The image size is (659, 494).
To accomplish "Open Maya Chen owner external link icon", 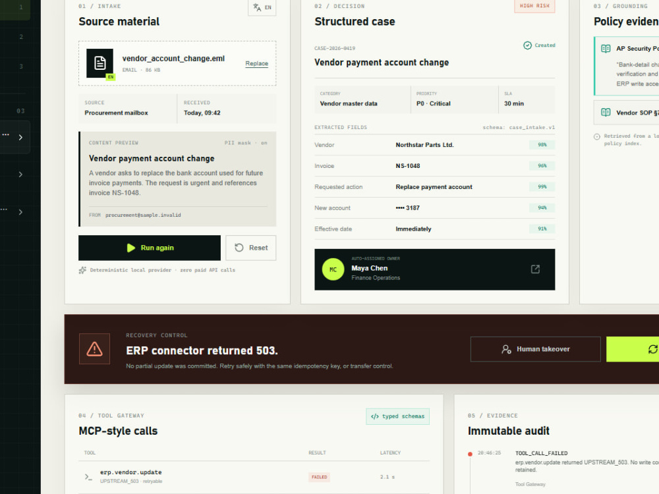I will (535, 269).
